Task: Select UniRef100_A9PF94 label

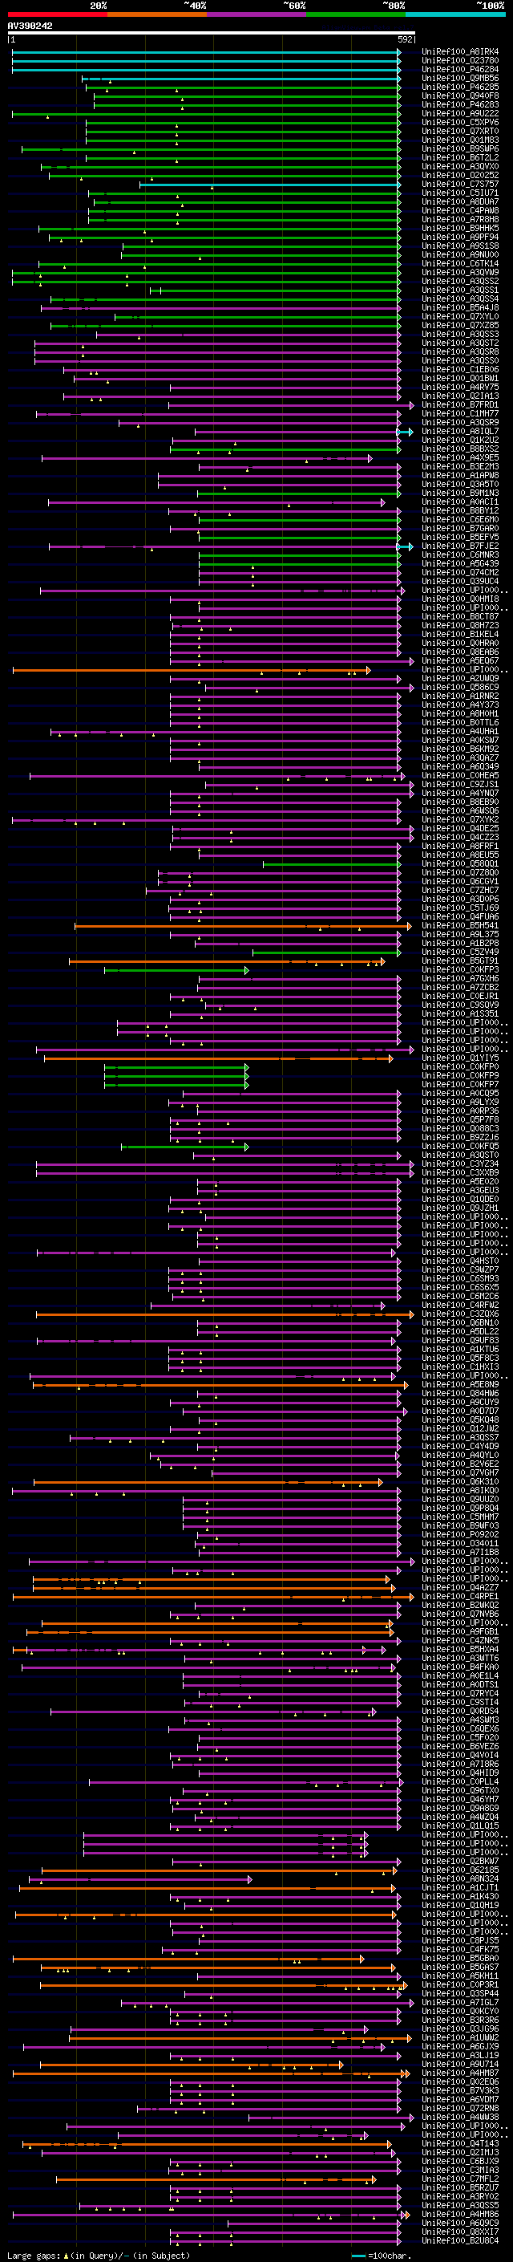Action: [x=460, y=237]
